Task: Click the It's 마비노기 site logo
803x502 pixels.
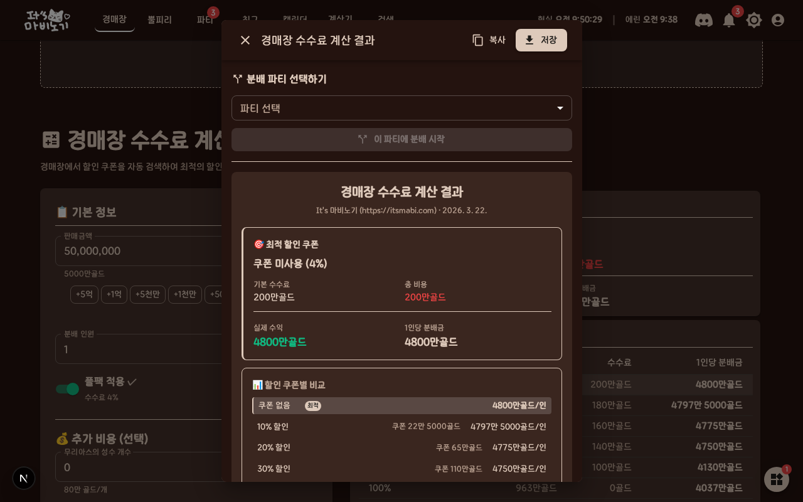Action: point(47,20)
